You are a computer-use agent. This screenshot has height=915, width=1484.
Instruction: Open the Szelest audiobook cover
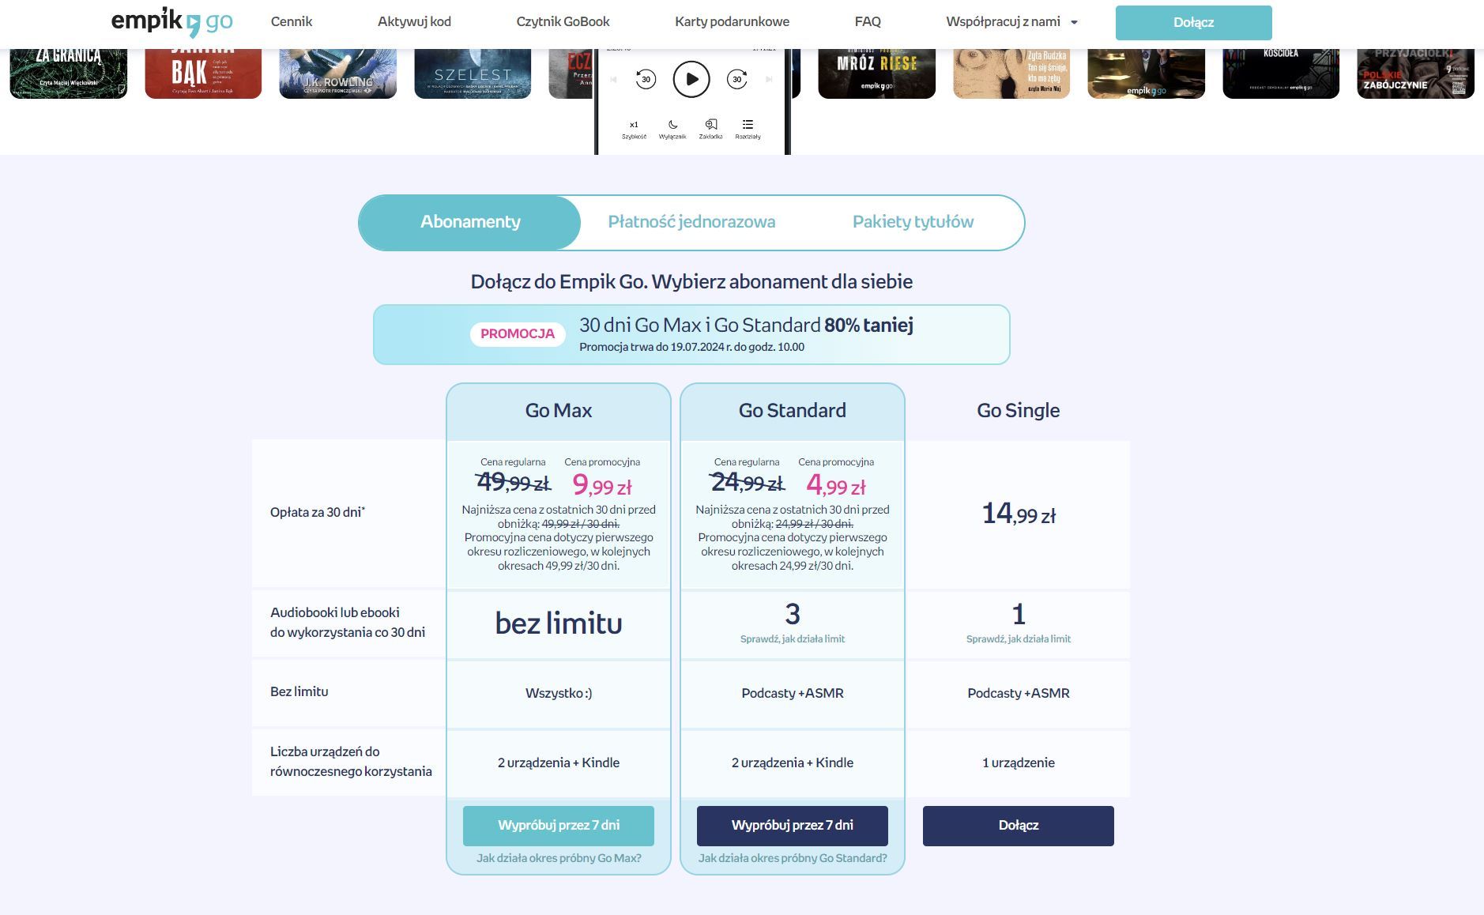click(473, 73)
